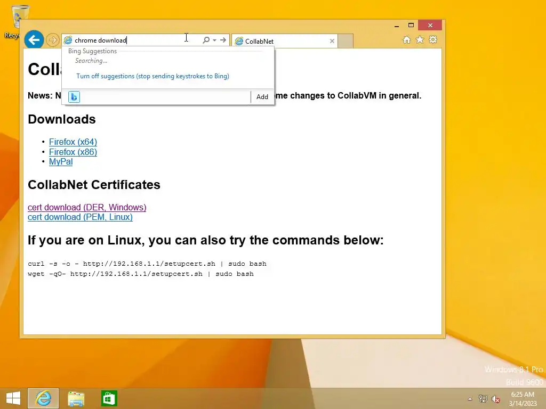Click the muted volume tray icon
The image size is (546, 409).
495,399
